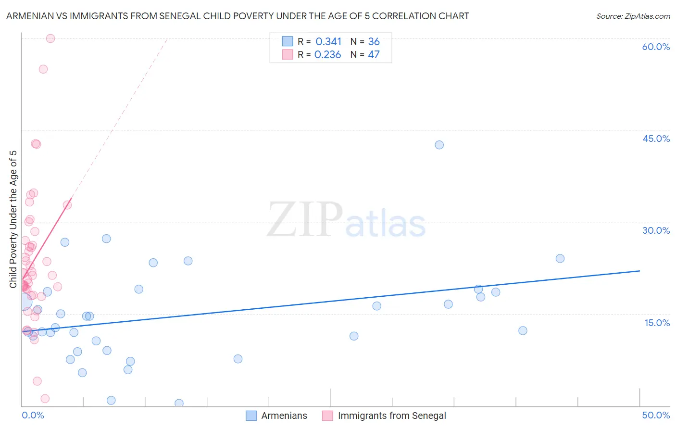Select the Immigrants from Senegal legend label
This screenshot has width=676, height=429.
pyautogui.click(x=392, y=416)
